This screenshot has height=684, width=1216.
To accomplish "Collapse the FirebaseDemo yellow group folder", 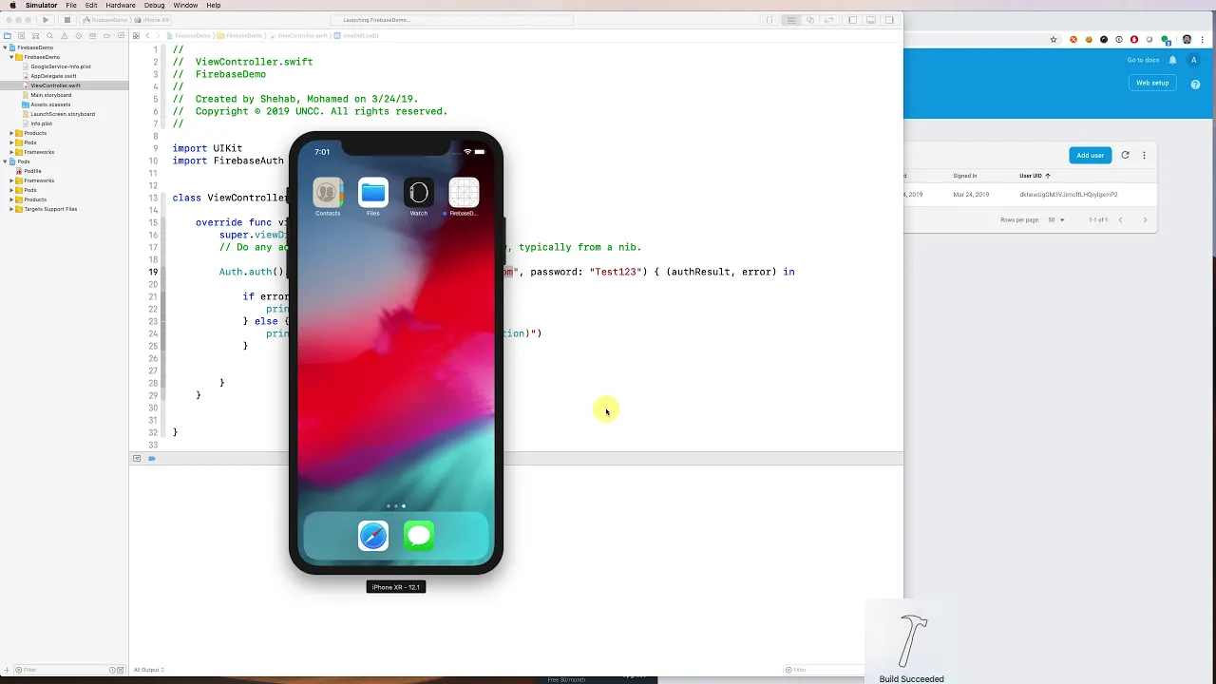I will [11, 57].
